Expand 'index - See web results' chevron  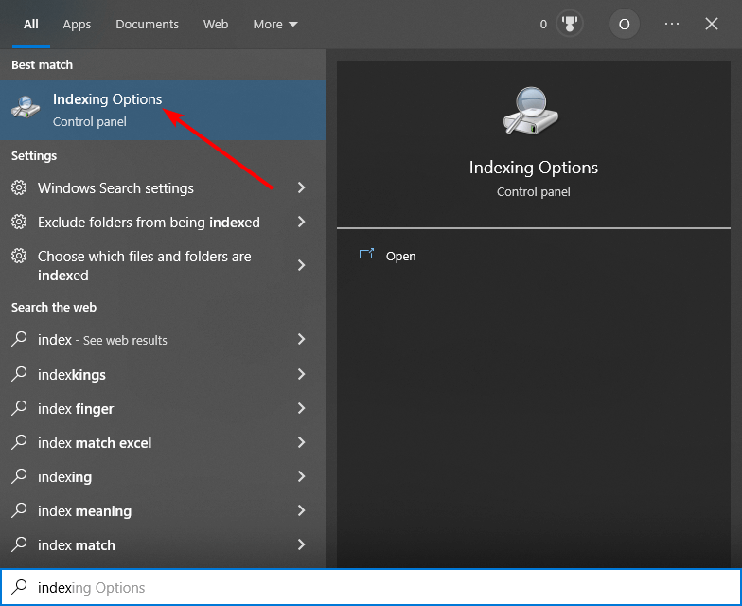tap(301, 339)
